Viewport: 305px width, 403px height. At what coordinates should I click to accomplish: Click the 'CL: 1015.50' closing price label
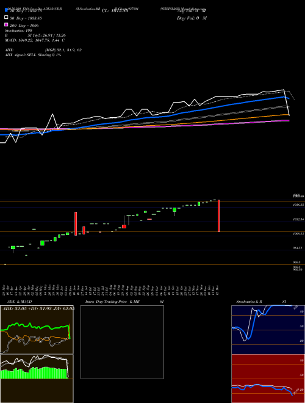[x=115, y=11]
